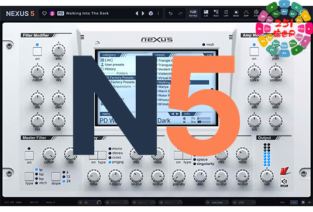
Task: Select the pngpg delay mode
Action: click(x=116, y=162)
